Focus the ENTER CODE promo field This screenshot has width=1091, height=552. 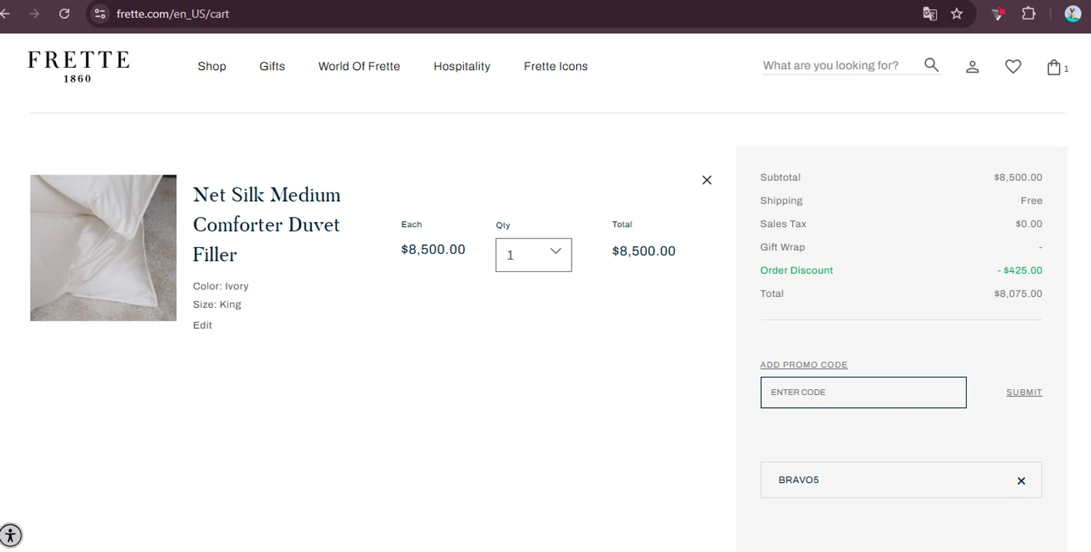[x=863, y=393]
